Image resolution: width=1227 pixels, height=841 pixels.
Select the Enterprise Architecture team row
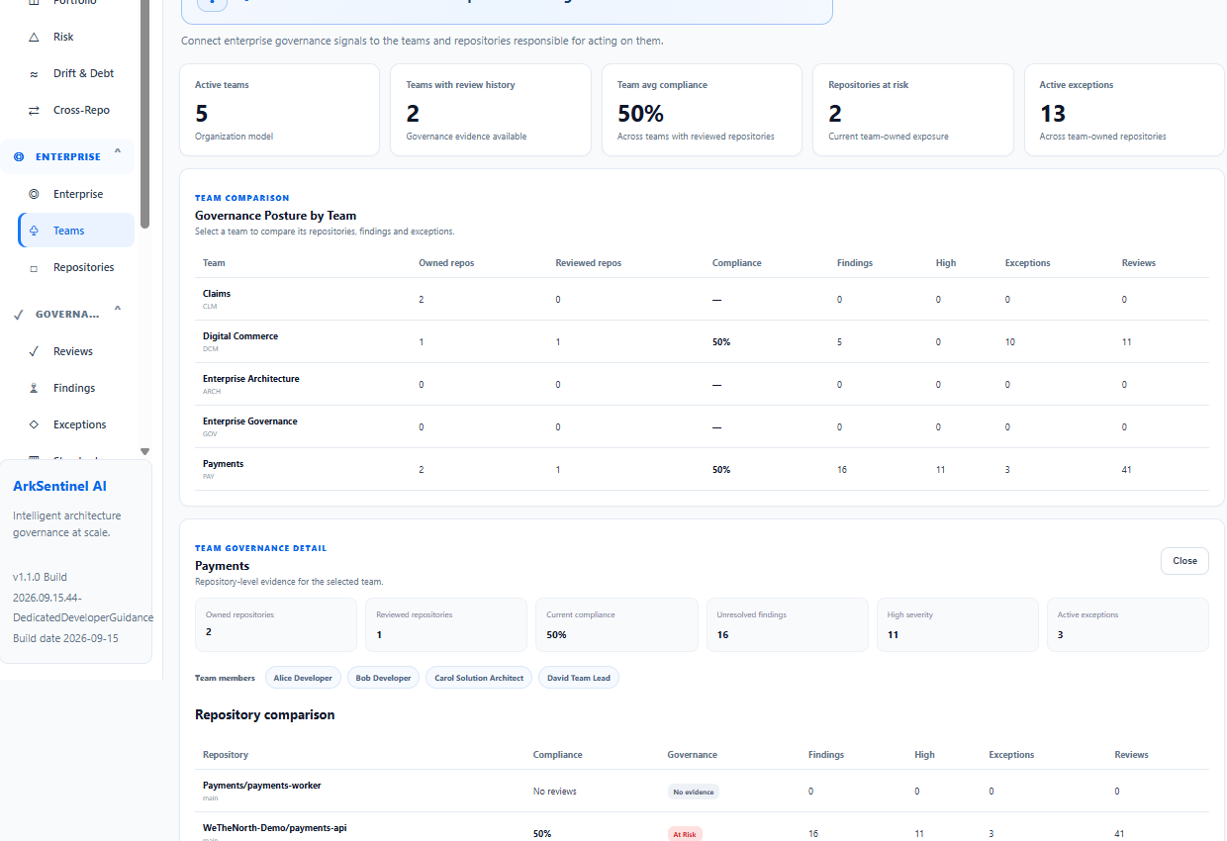(702, 384)
